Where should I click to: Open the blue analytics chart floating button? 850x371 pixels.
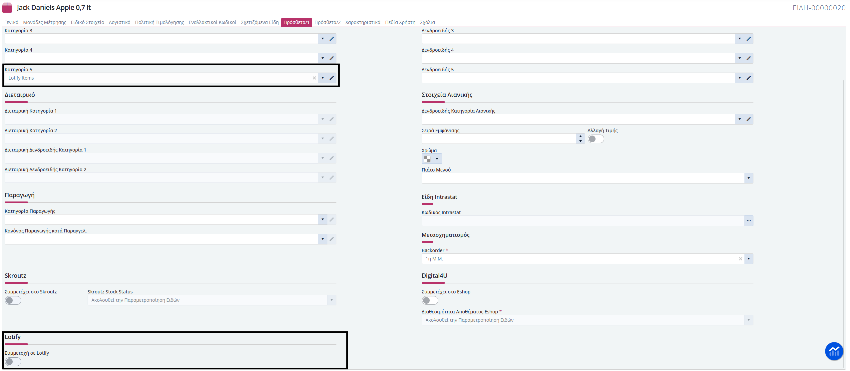coord(834,351)
